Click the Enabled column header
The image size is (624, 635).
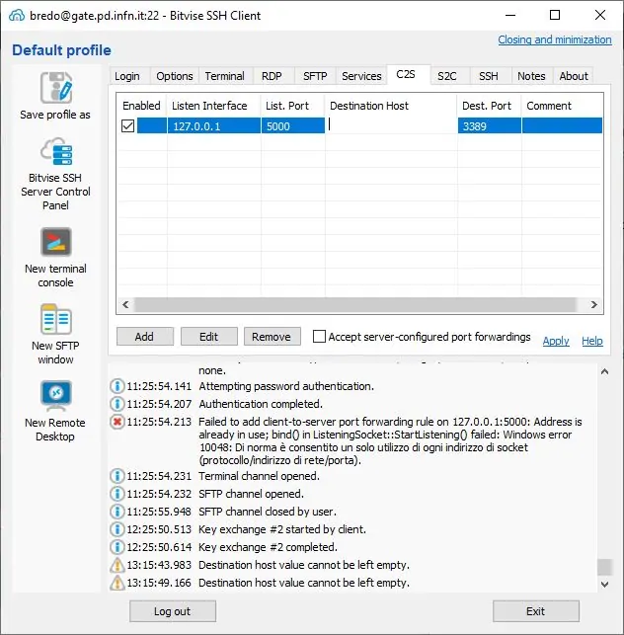(x=141, y=106)
